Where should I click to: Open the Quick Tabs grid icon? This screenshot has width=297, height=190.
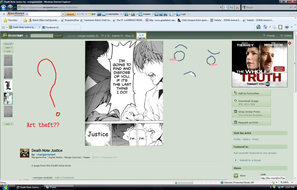(x=3, y=27)
